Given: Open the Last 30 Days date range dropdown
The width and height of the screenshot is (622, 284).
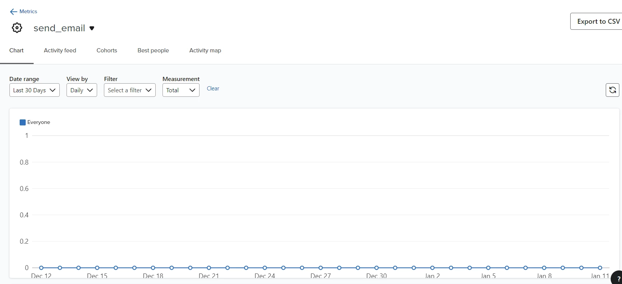Looking at the screenshot, I should (x=34, y=90).
